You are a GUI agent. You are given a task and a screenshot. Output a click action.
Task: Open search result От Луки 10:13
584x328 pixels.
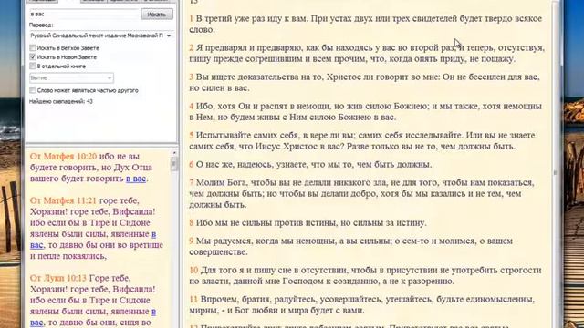[58, 278]
